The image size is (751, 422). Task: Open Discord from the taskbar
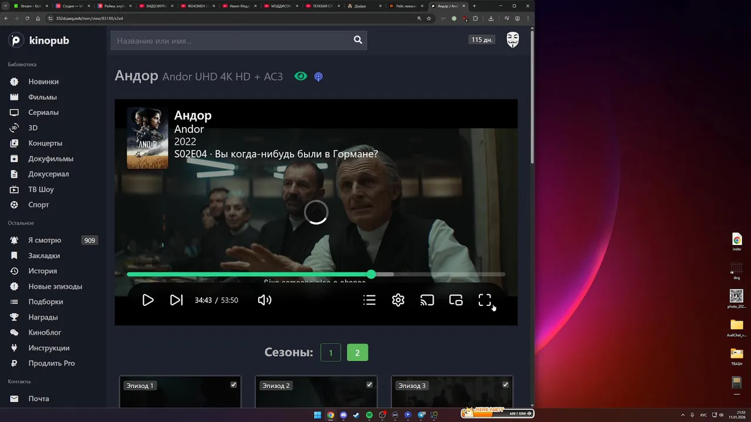pos(343,415)
